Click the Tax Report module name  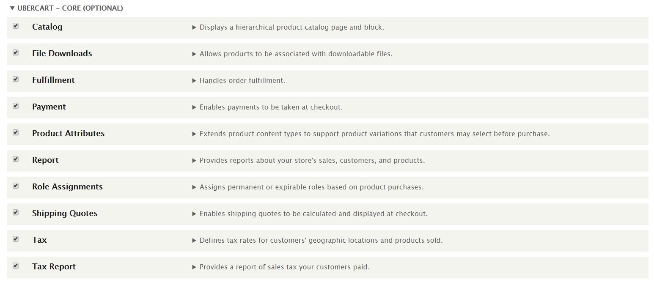pos(54,267)
